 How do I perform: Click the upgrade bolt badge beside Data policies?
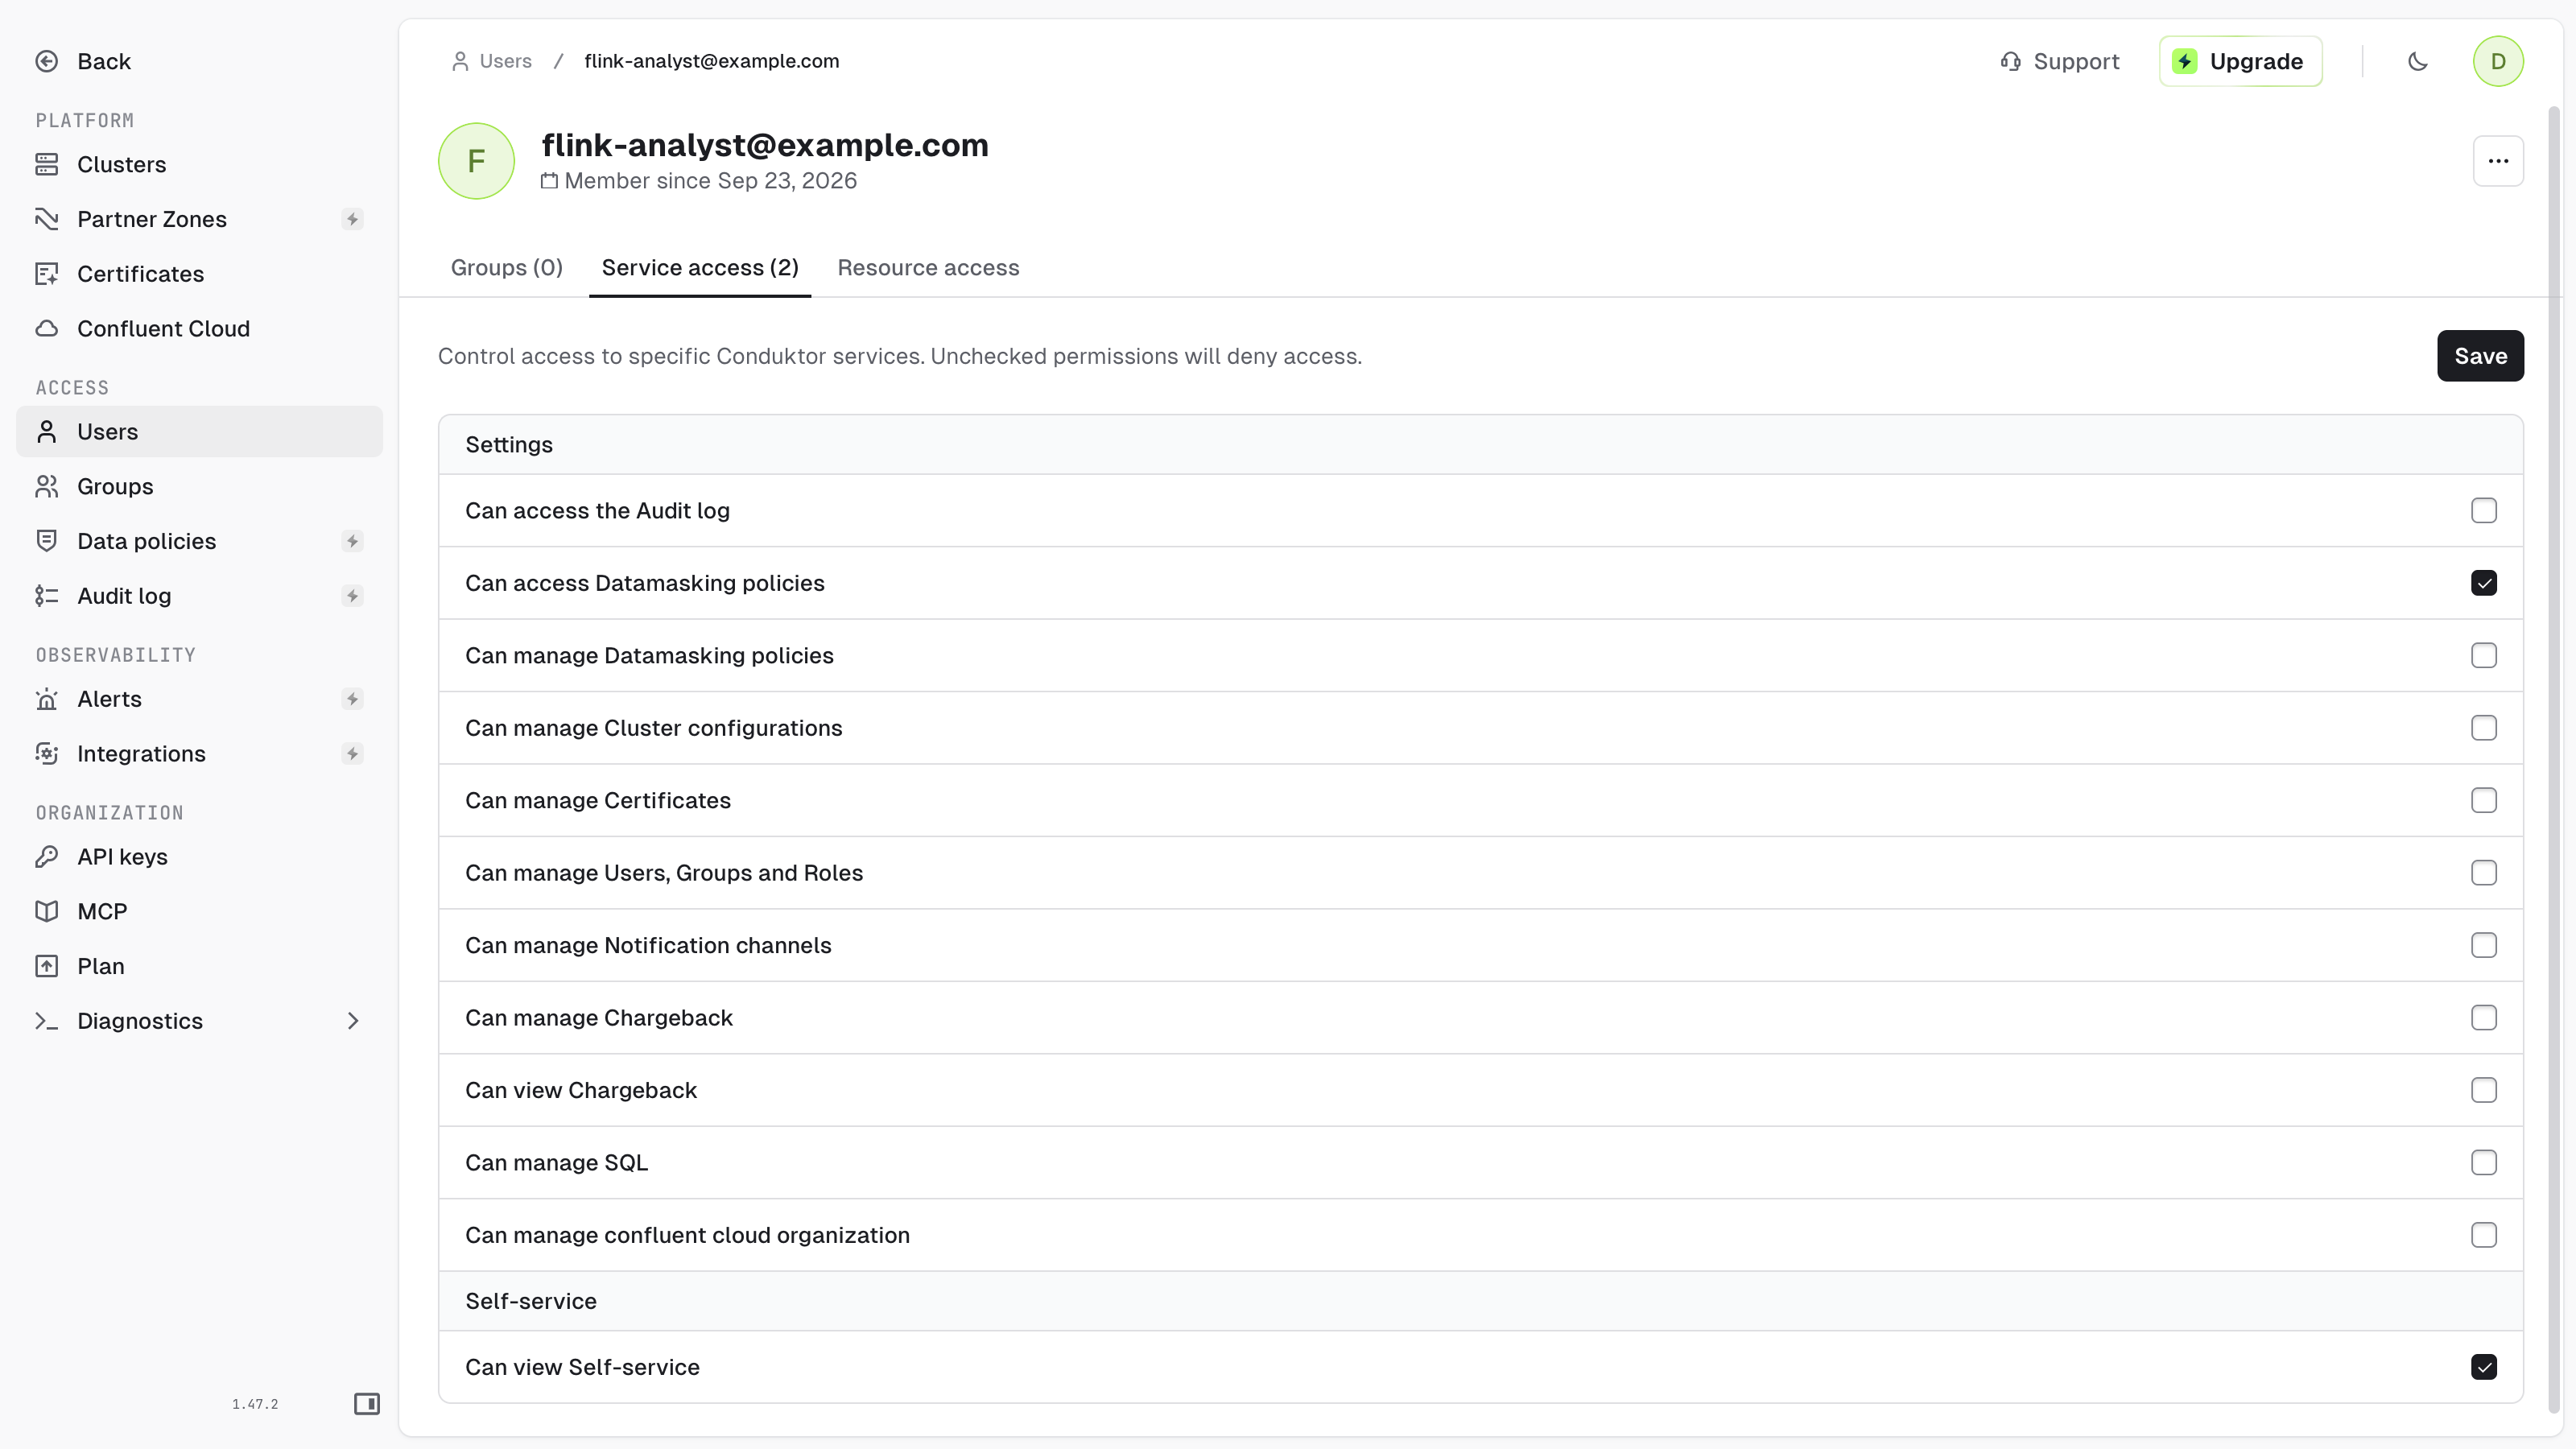pos(352,541)
